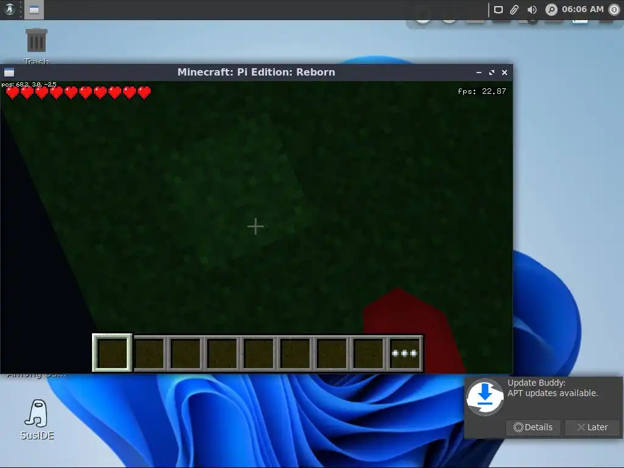Screen dimensions: 624x468
Task: Click the fps counter text
Action: pos(481,91)
